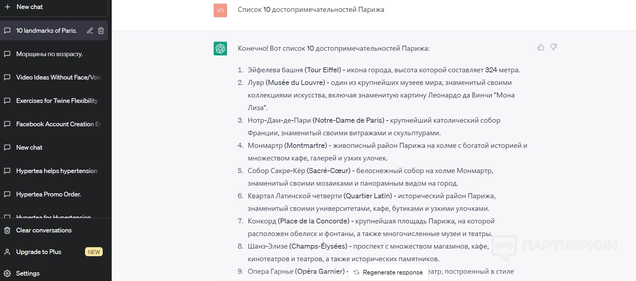Click the pencil edit icon on the selected chat

(90, 31)
